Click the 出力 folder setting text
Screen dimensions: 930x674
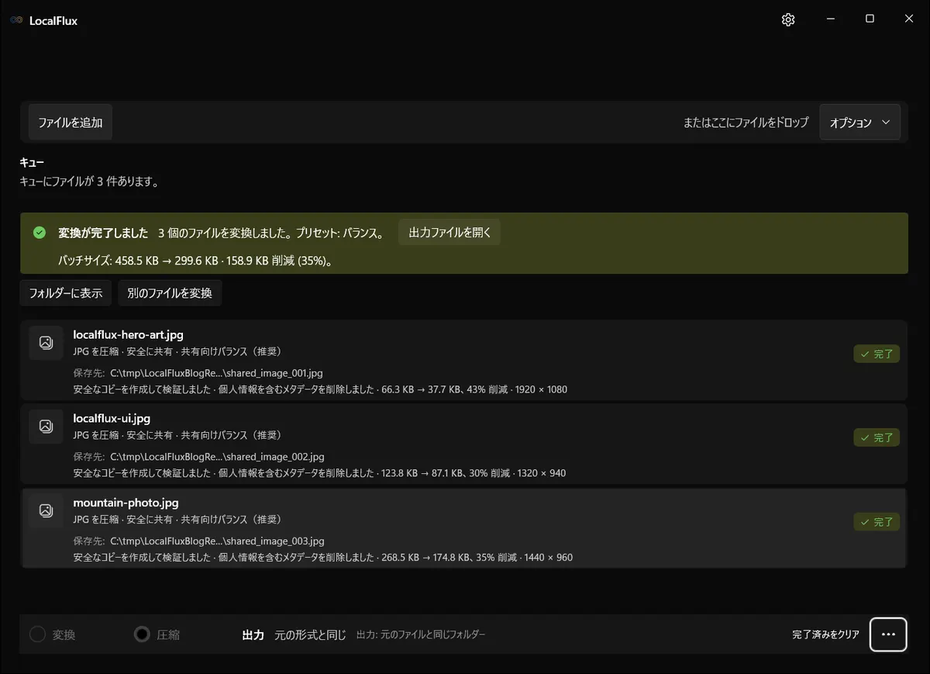click(x=421, y=634)
